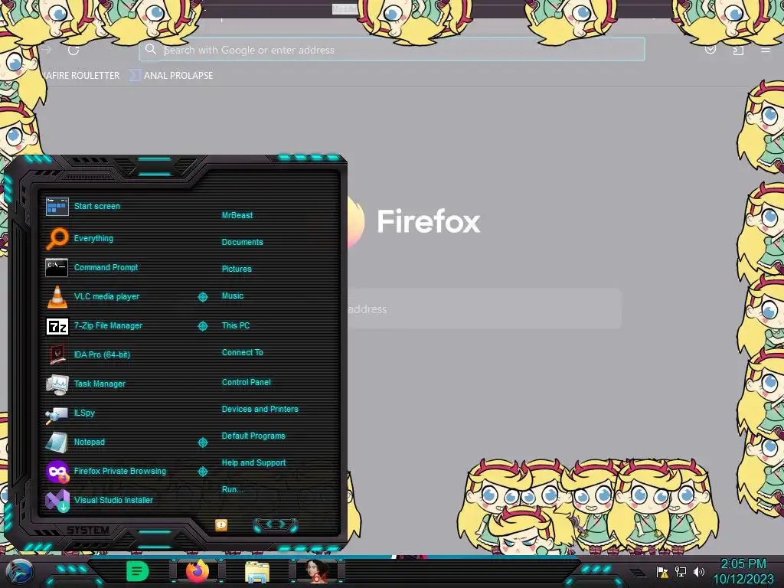784x588 pixels.
Task: Open the Pocket icon in Firefox toolbar
Action: coord(710,50)
